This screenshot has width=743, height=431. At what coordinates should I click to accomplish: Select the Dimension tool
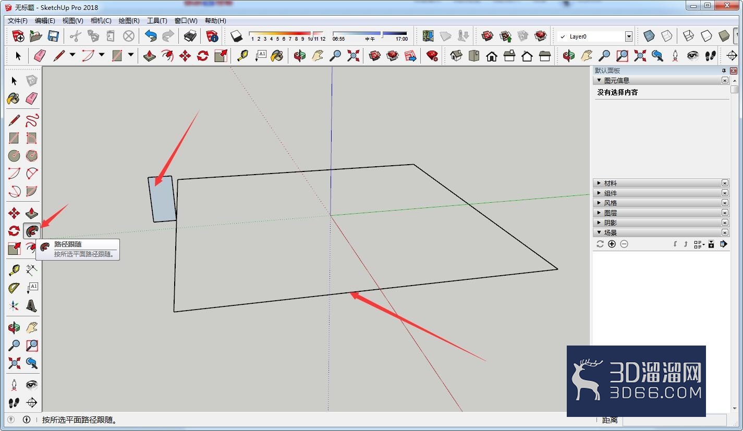click(x=32, y=270)
